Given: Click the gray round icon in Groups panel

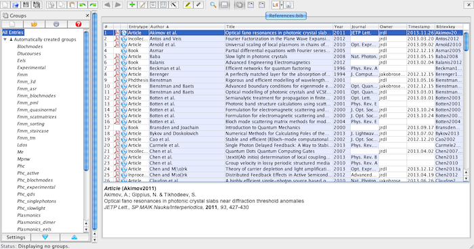Looking at the screenshot, I should coord(56,24).
